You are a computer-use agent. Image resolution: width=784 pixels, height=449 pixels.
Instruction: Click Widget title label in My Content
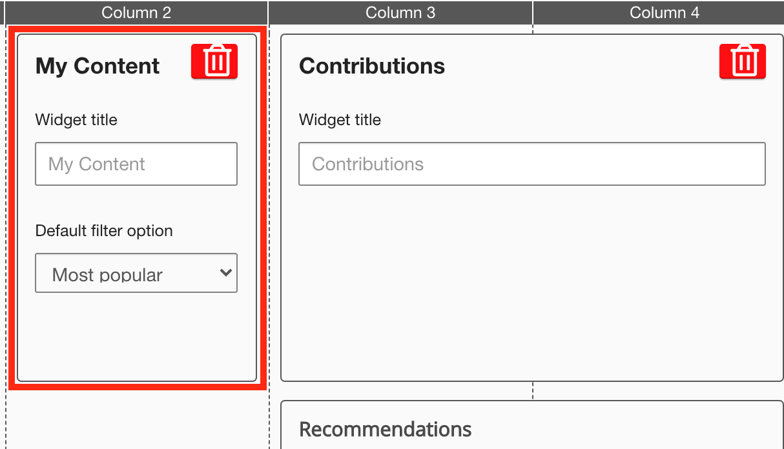pyautogui.click(x=76, y=120)
